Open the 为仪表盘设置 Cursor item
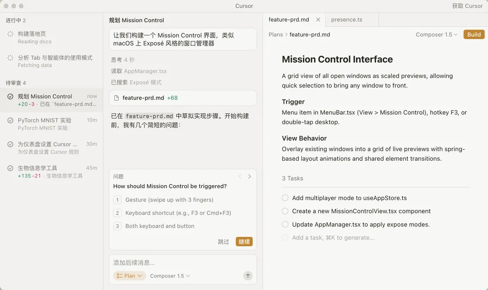 (51, 148)
